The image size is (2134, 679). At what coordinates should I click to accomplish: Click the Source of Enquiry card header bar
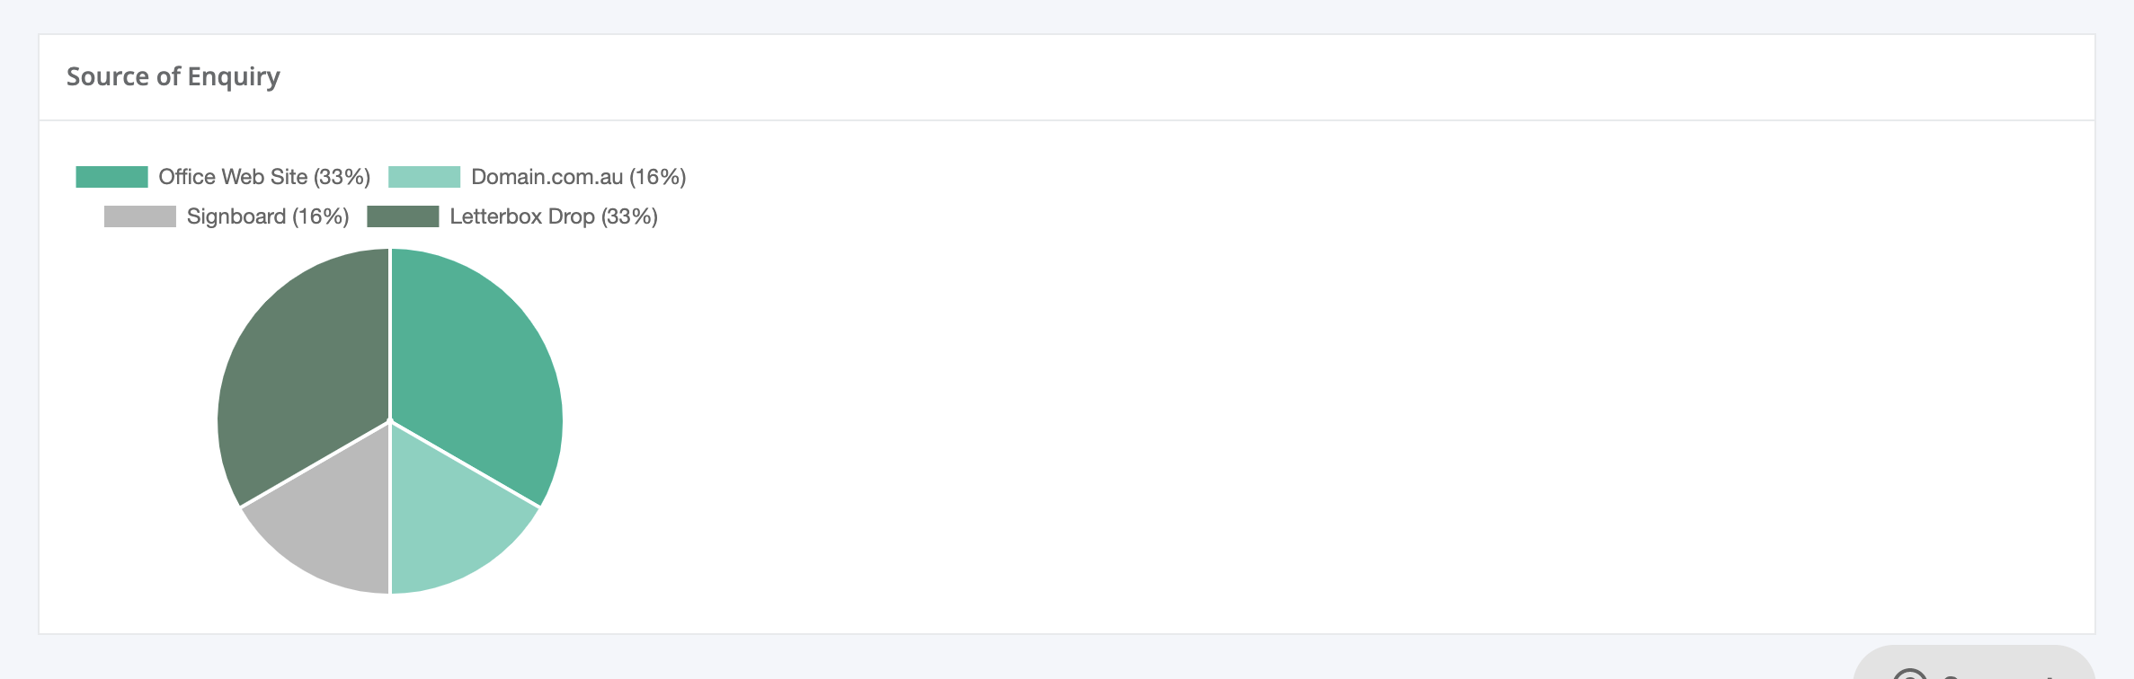1067,77
